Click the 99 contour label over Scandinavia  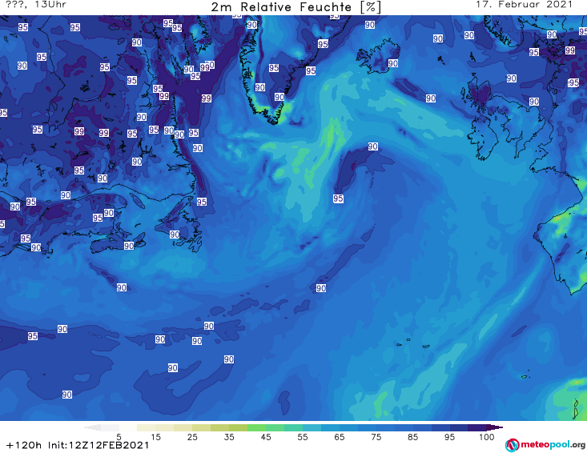pos(569,50)
